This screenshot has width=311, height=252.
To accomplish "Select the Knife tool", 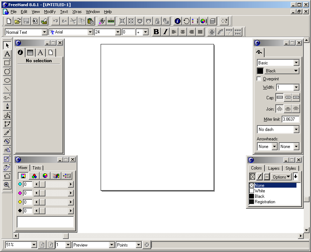I will [x=7, y=132].
